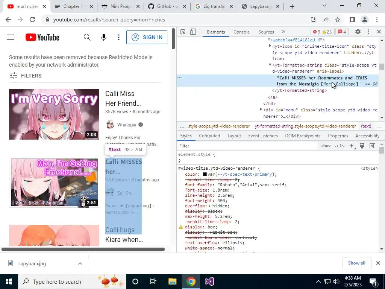This screenshot has height=289, width=385.
Task: Open YouTube settings three-dot menu
Action: [119, 37]
